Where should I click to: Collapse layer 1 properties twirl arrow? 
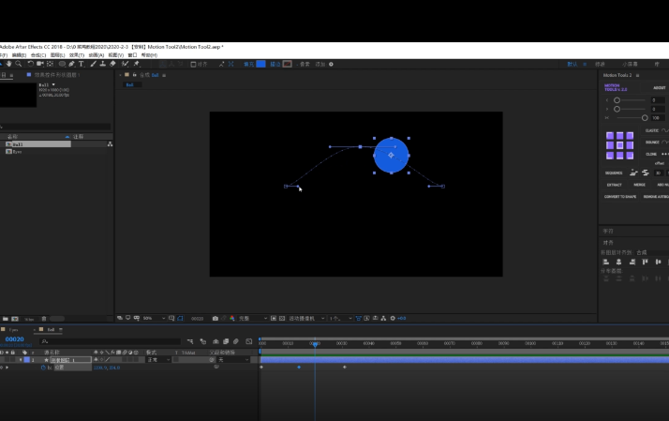[21, 360]
